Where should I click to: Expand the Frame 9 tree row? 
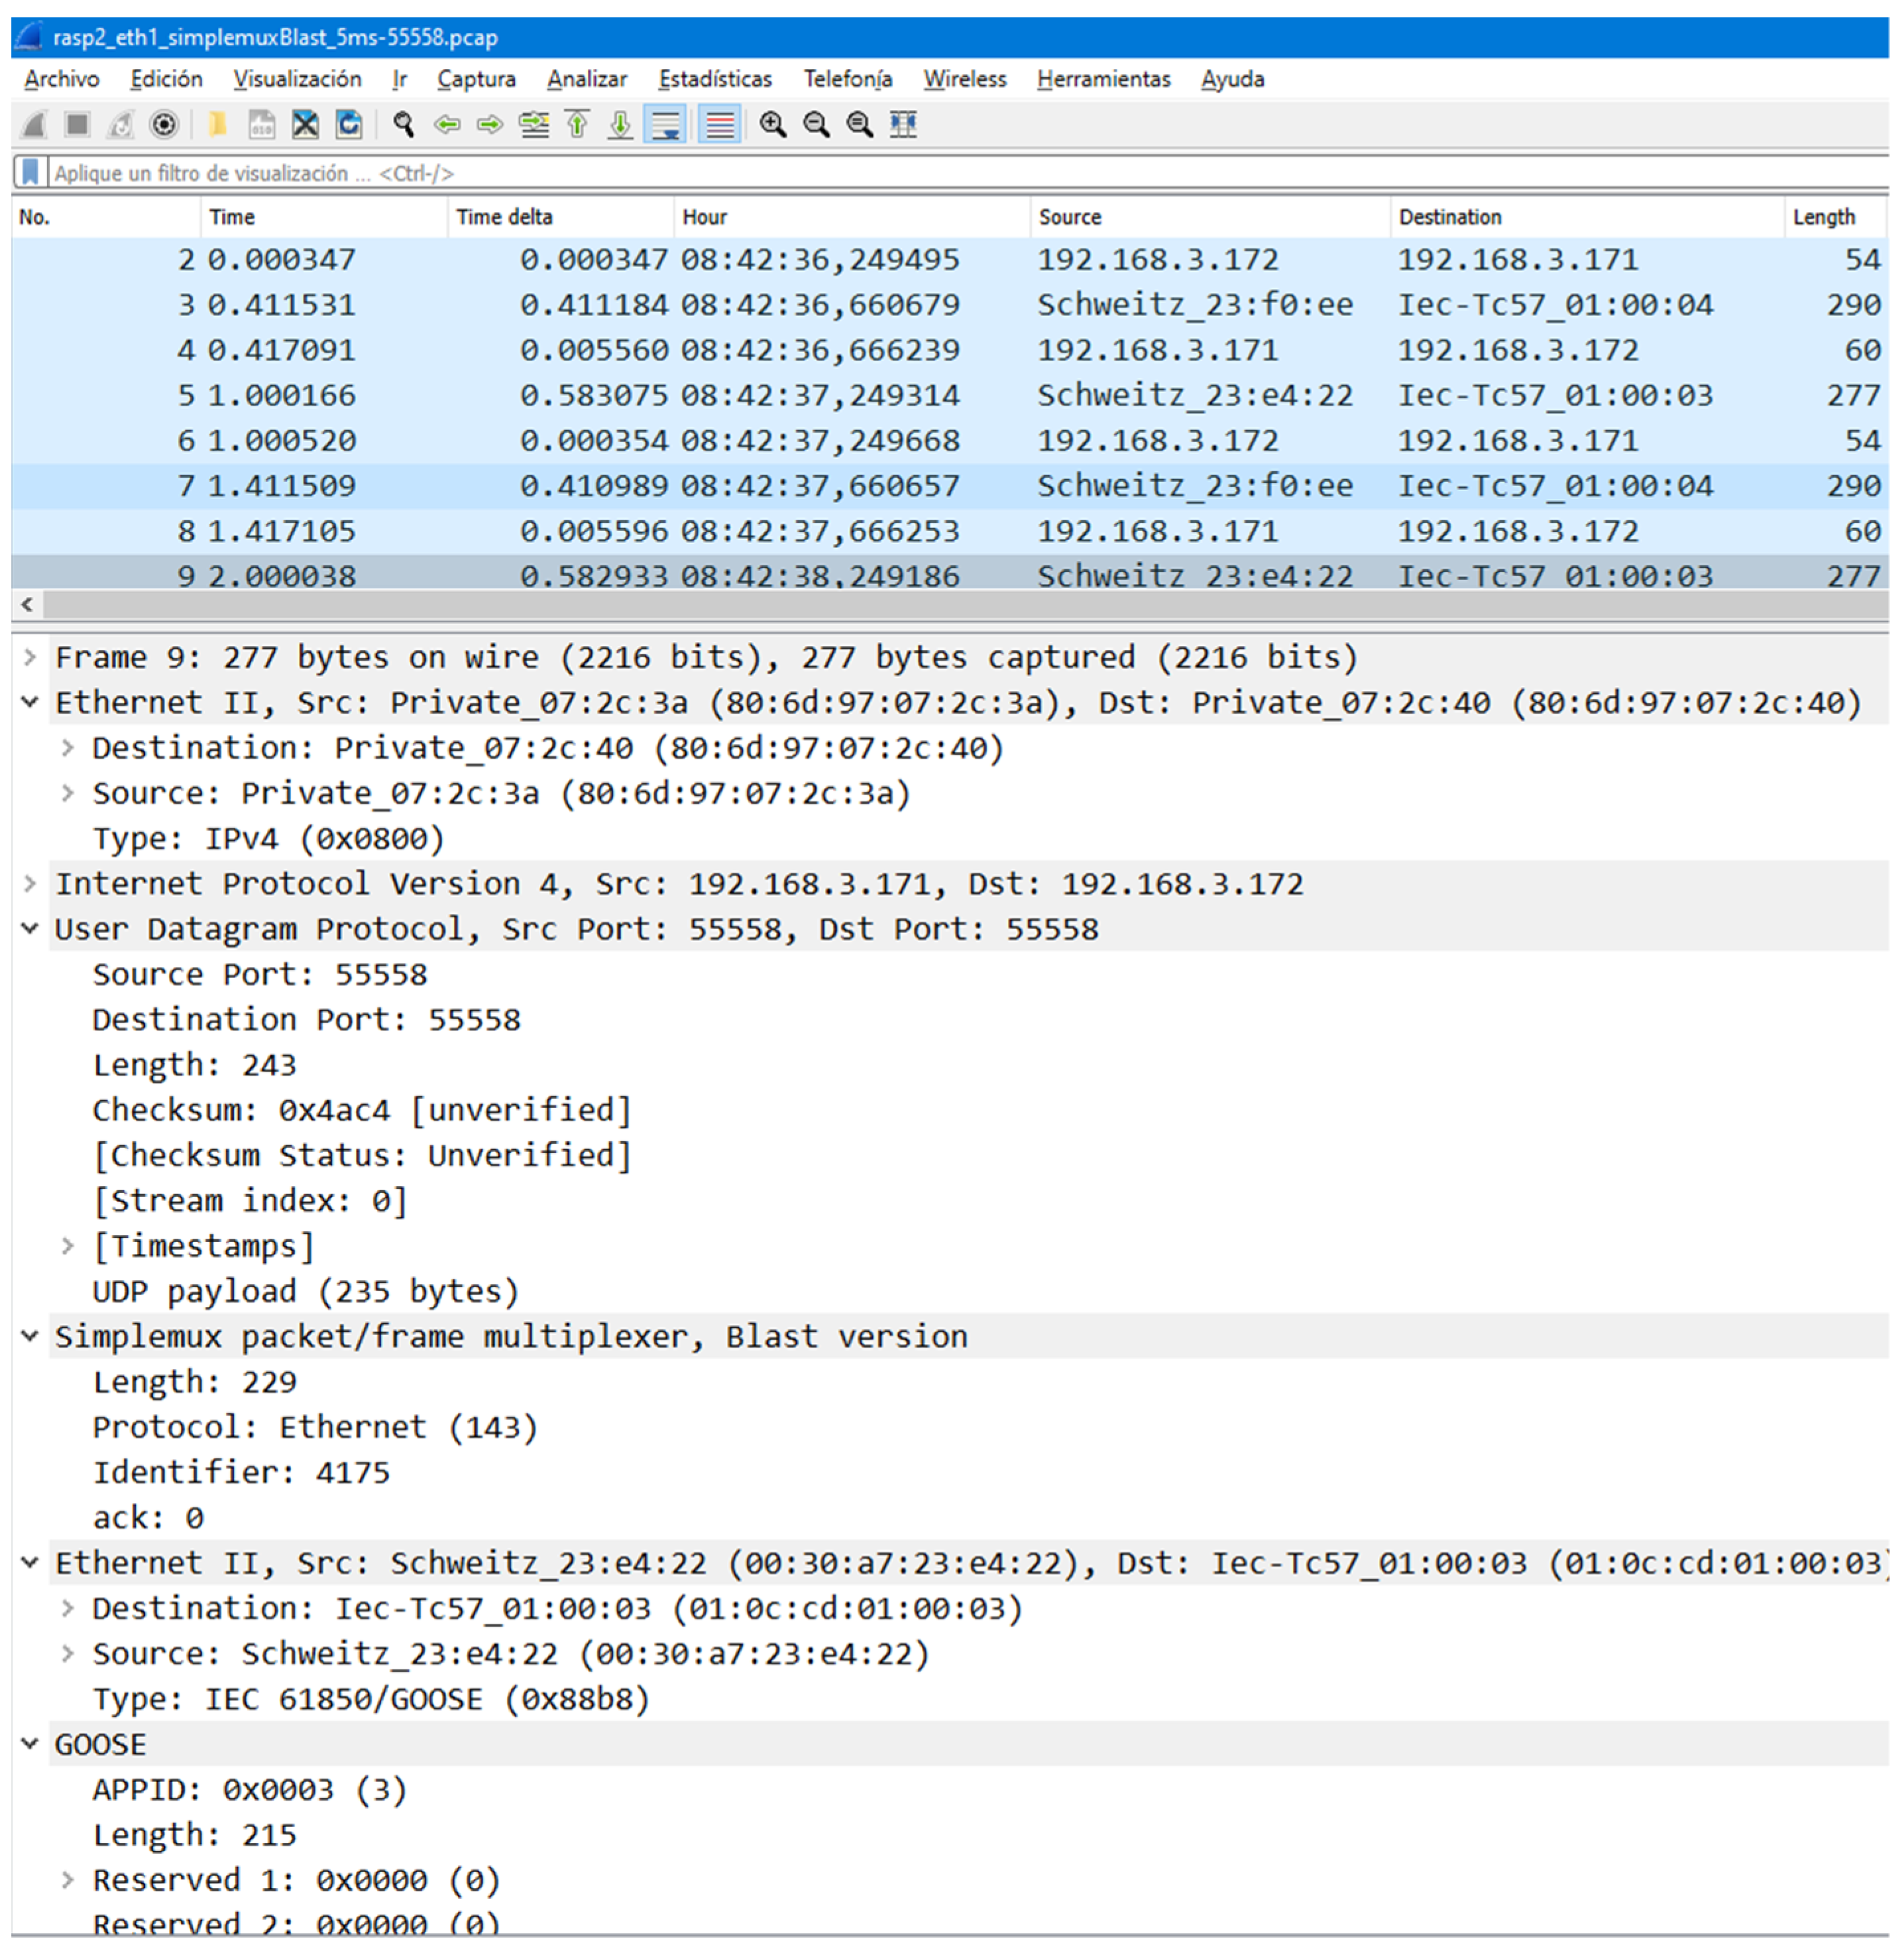coord(30,657)
